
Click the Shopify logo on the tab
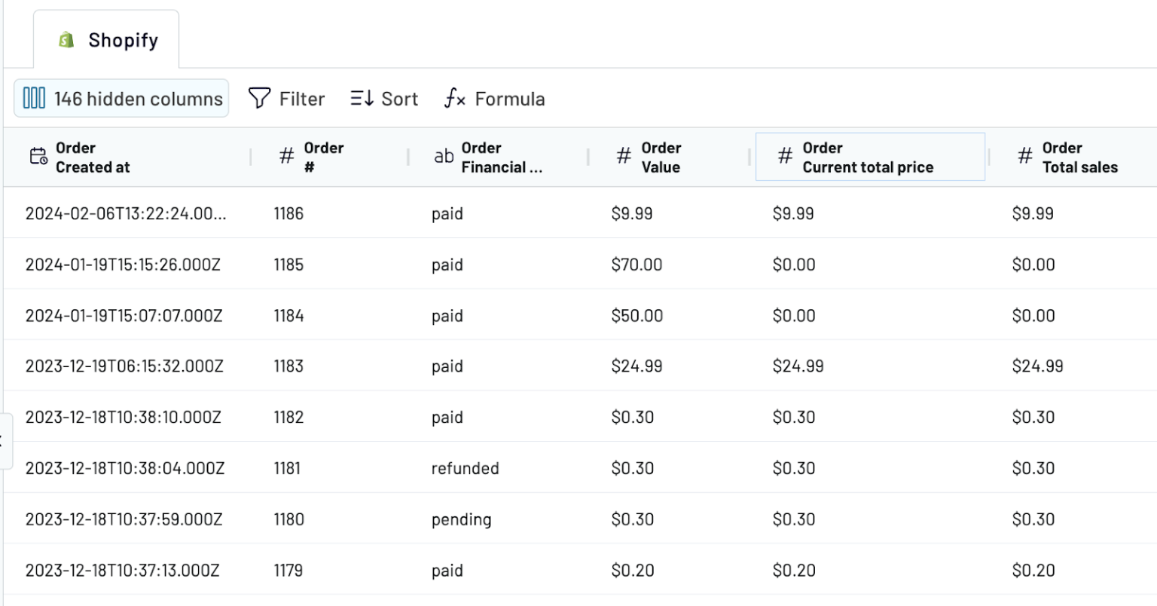click(67, 39)
